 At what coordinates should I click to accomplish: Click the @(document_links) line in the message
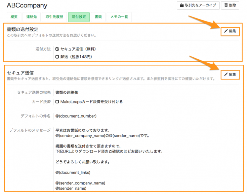coord(73,173)
